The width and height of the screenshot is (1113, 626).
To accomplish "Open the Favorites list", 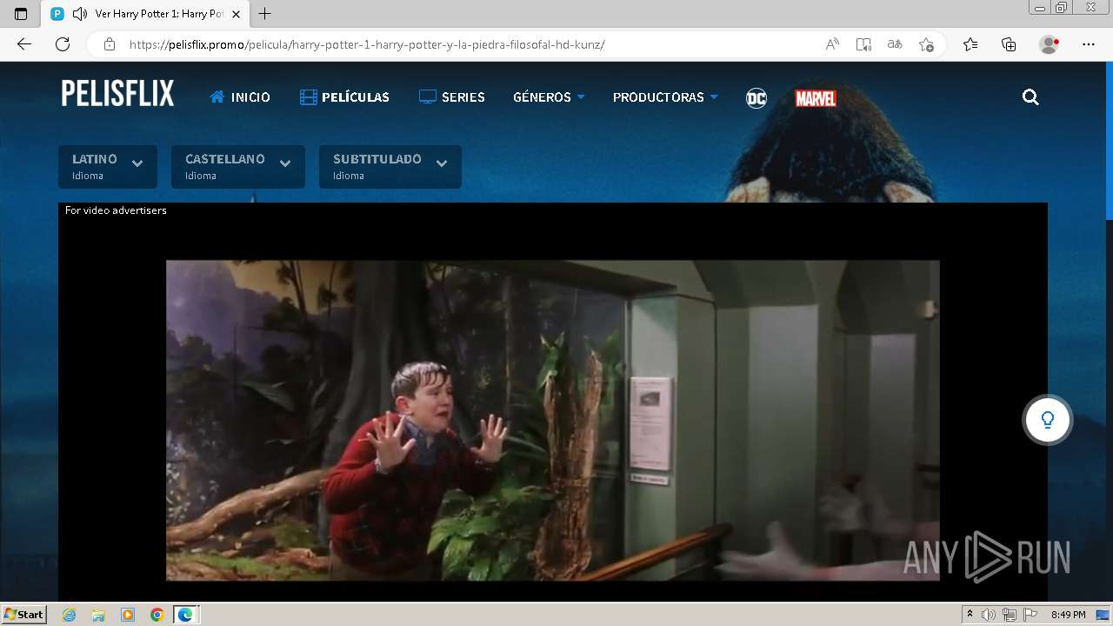I will coord(970,44).
